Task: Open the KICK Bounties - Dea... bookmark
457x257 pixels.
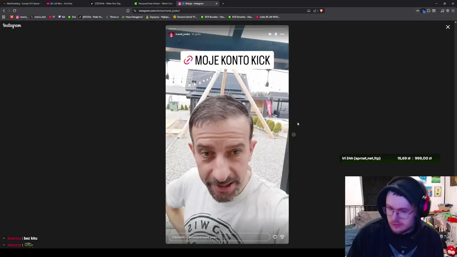Action: pos(240,17)
